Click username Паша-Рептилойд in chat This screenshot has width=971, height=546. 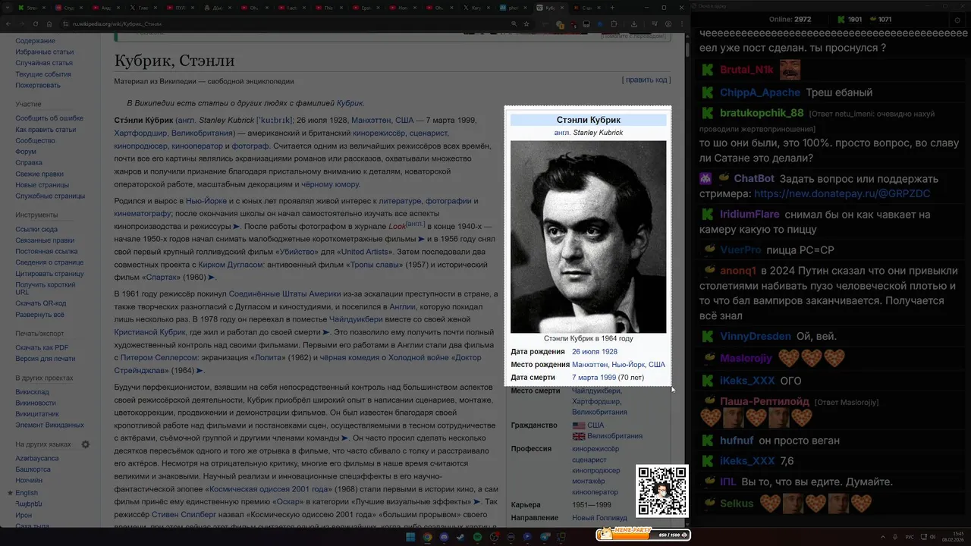pyautogui.click(x=765, y=401)
